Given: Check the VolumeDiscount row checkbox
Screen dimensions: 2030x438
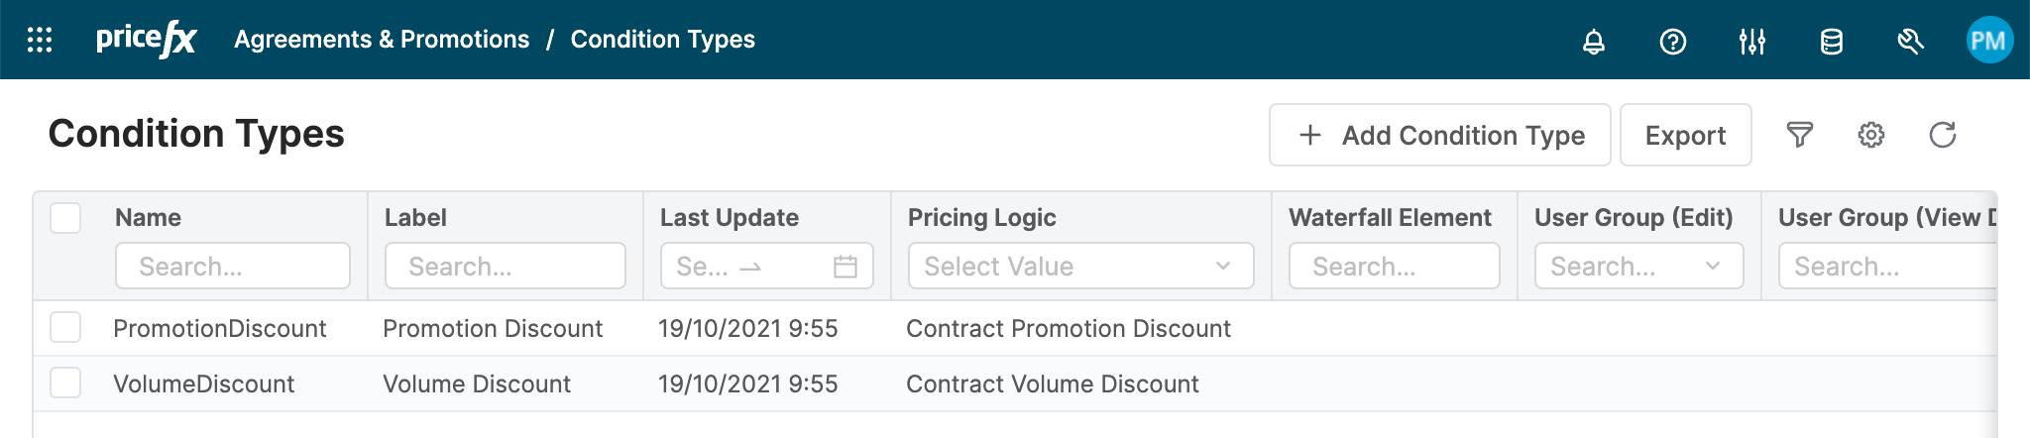Looking at the screenshot, I should click(65, 383).
